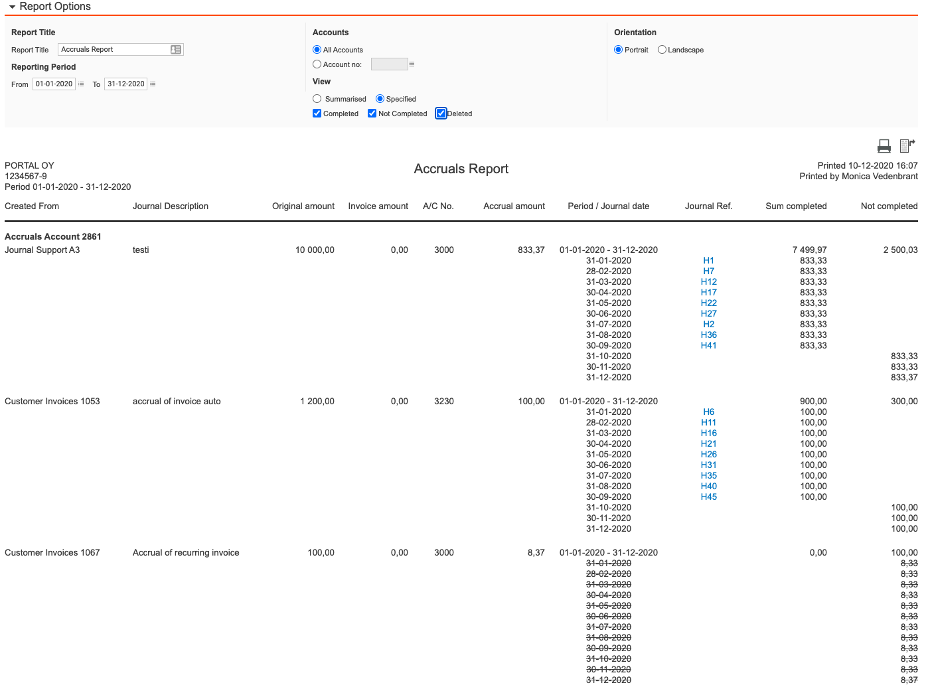Open journal reference H40

click(708, 487)
